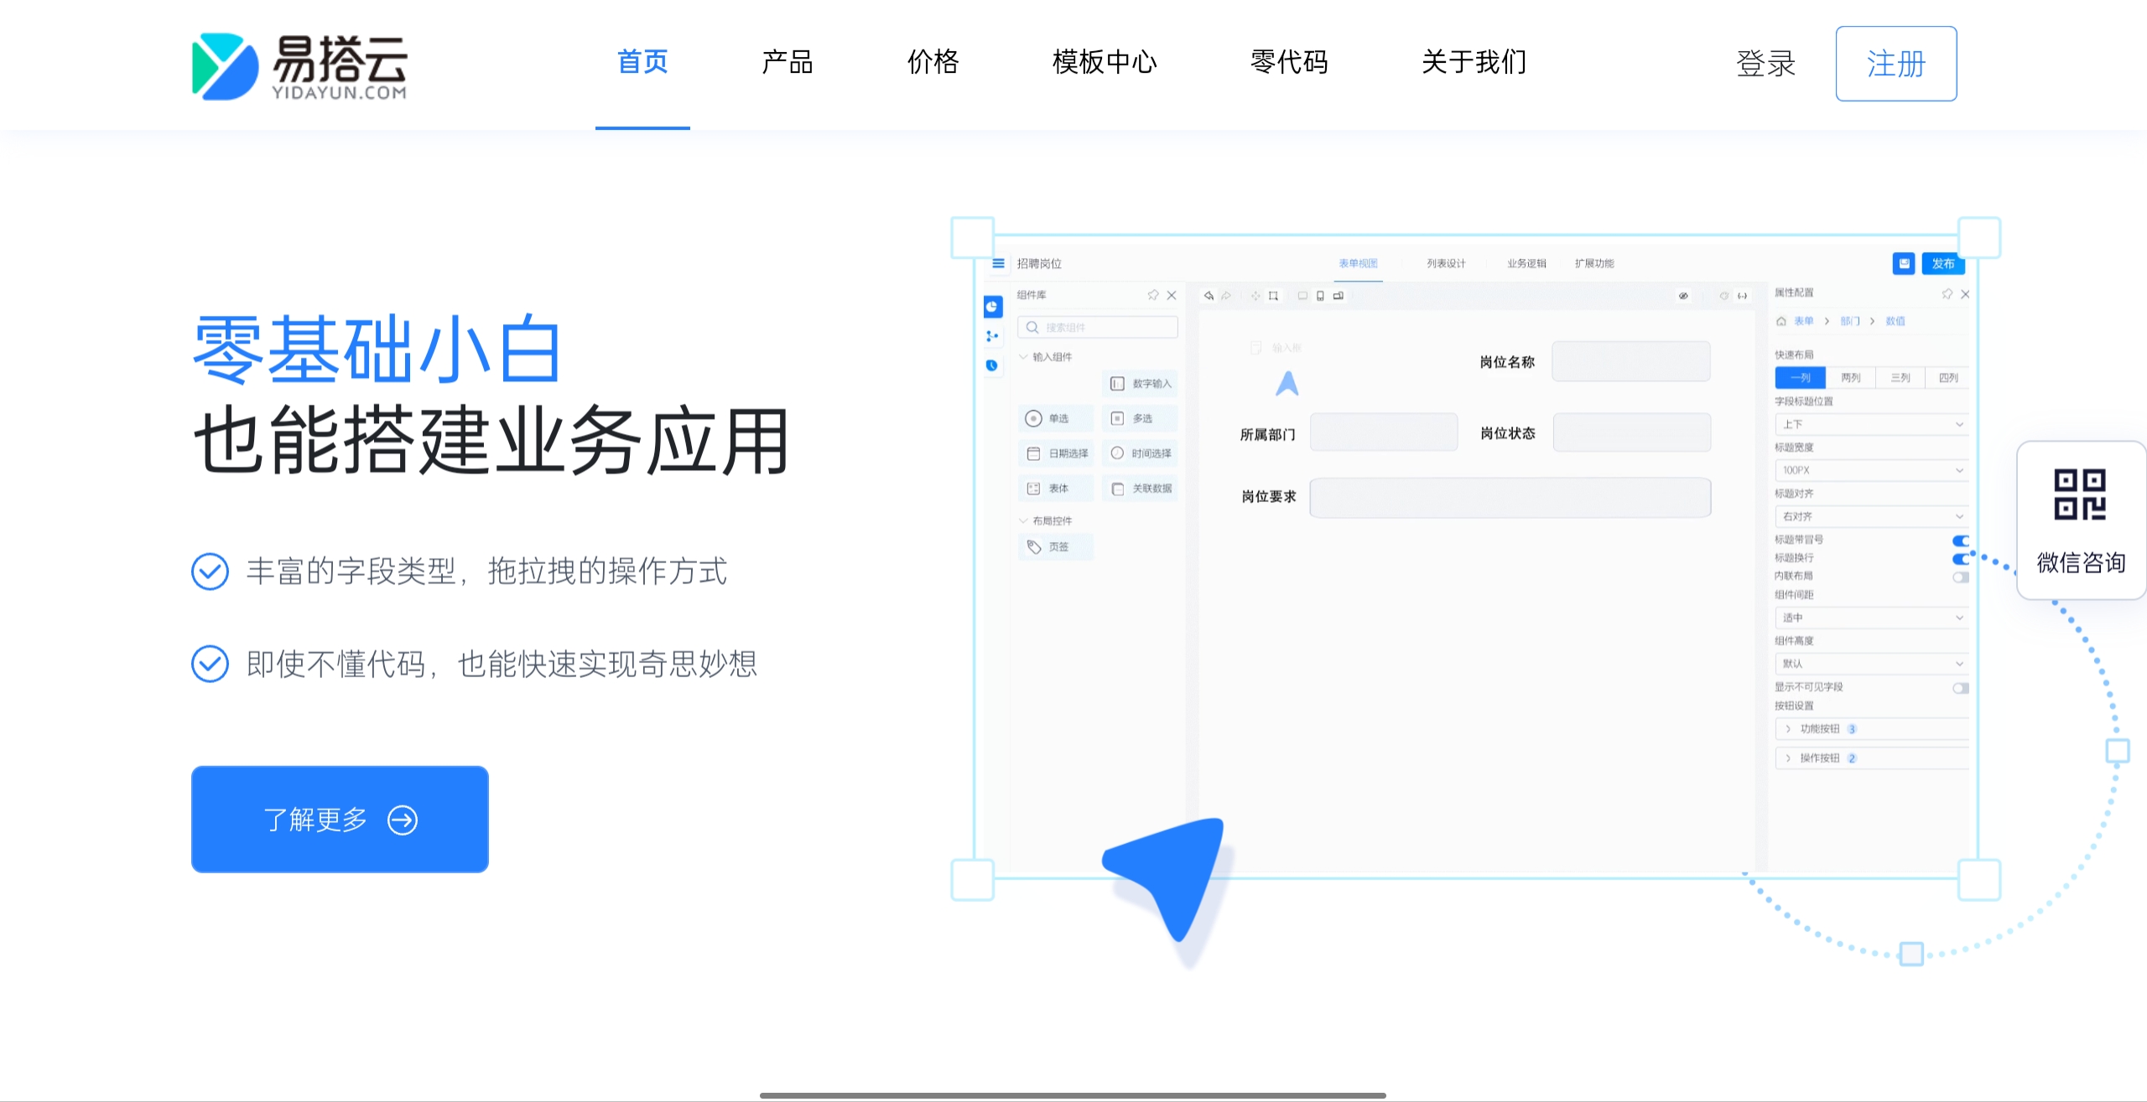The image size is (2147, 1102).
Task: Switch to mobile device preview icon
Action: 1320,296
